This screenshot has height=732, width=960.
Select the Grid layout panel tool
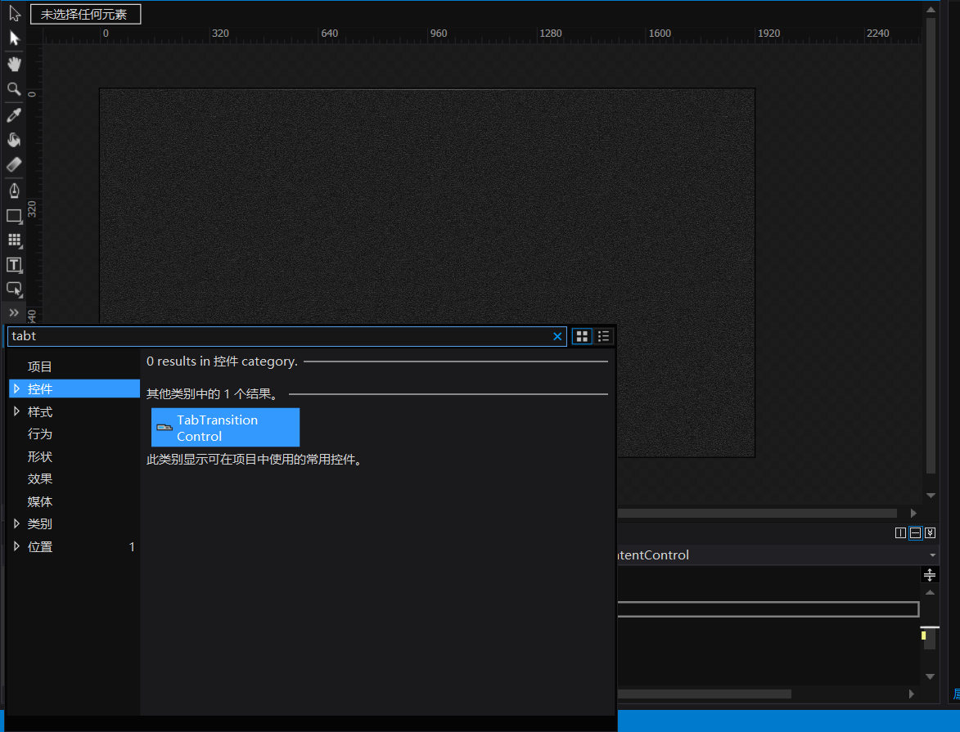(x=14, y=240)
